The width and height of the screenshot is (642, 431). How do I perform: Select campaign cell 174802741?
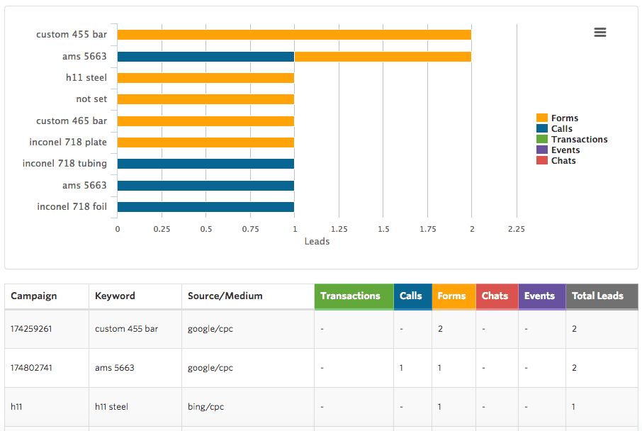click(x=47, y=368)
